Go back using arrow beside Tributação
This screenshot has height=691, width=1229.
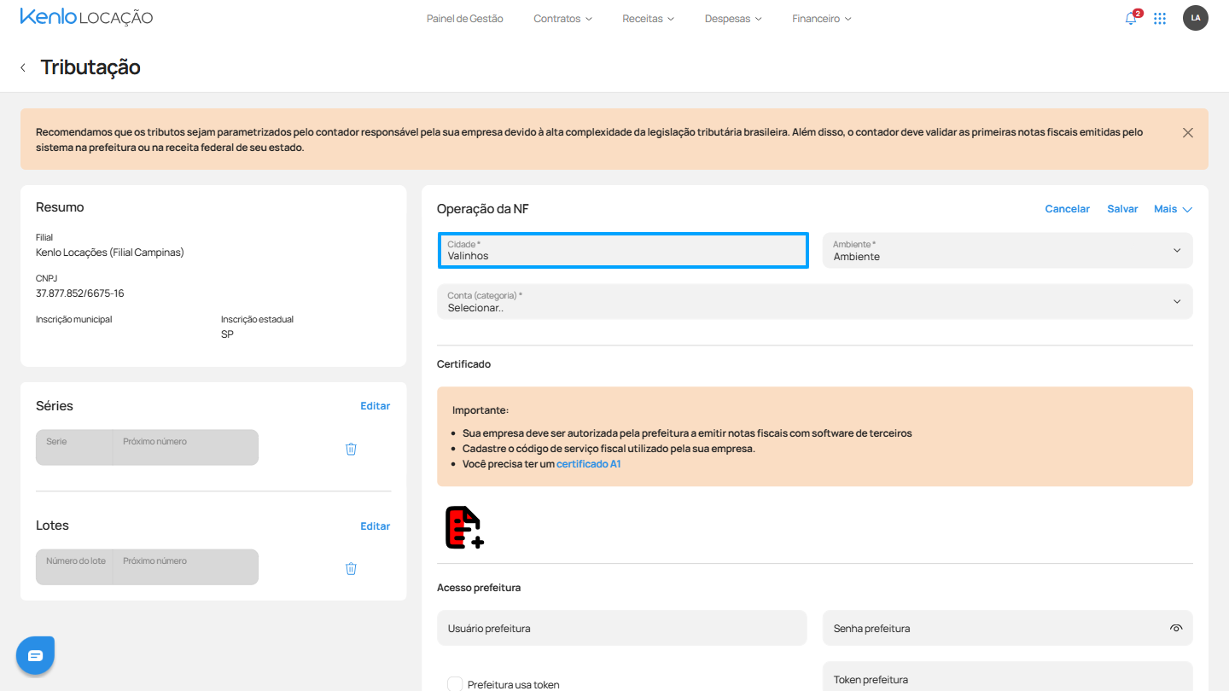(23, 67)
